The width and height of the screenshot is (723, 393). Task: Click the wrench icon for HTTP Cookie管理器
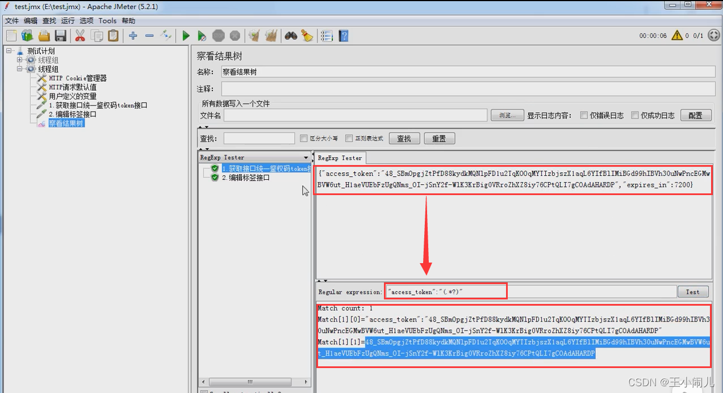point(42,78)
